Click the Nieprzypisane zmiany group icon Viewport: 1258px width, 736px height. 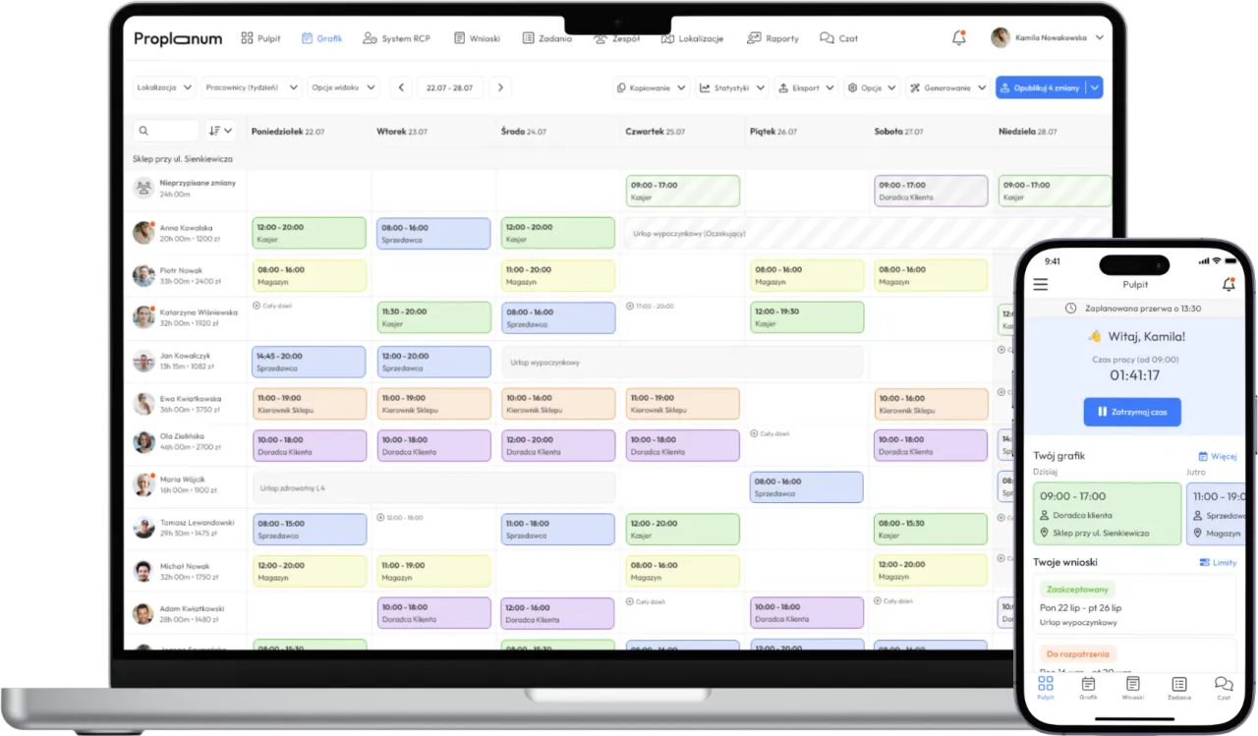point(143,188)
